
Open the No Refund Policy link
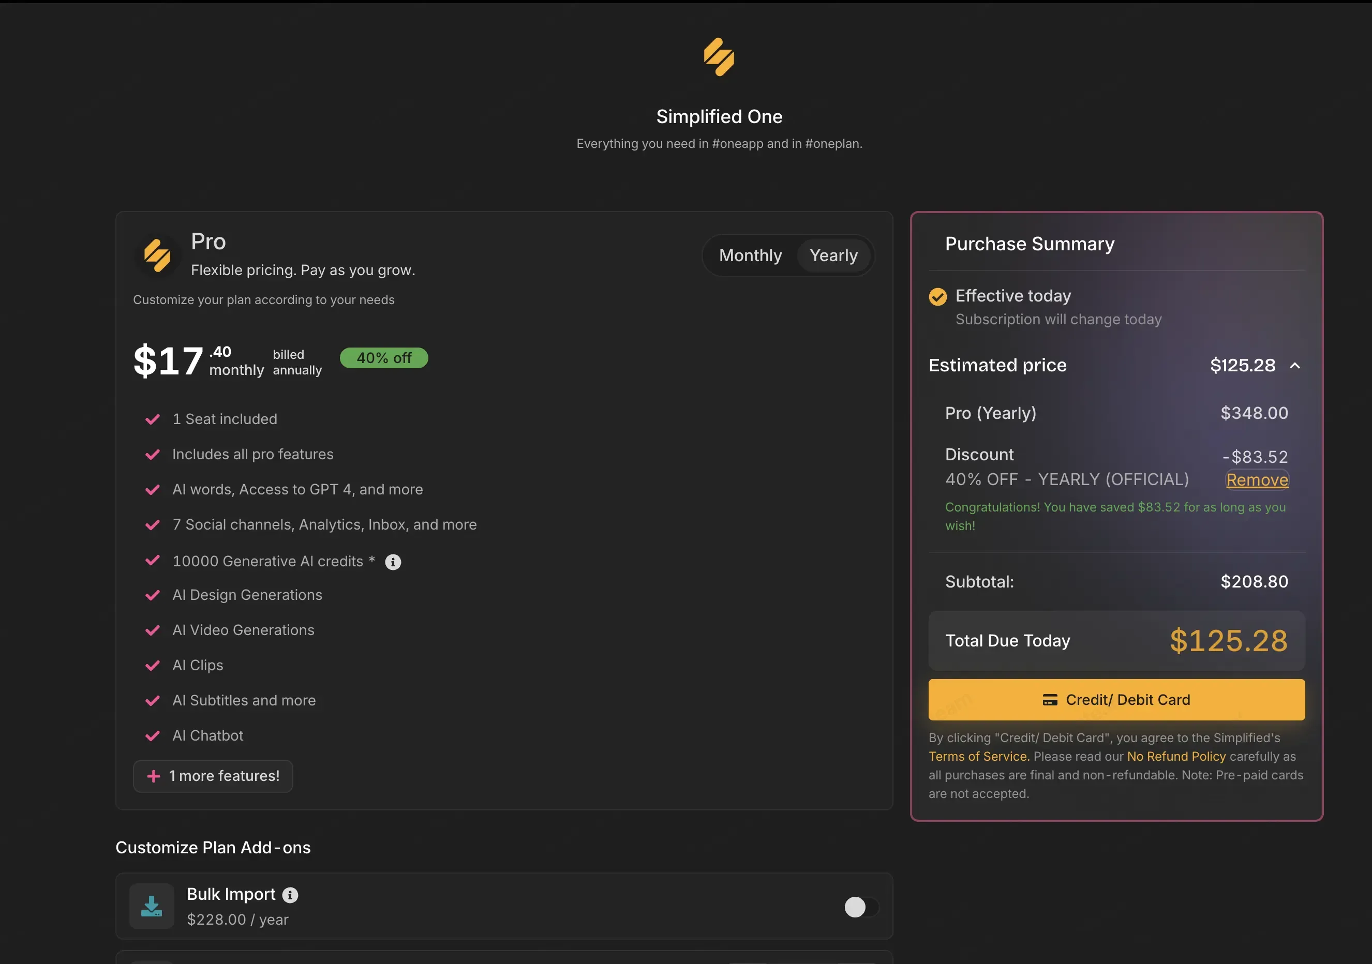1176,756
